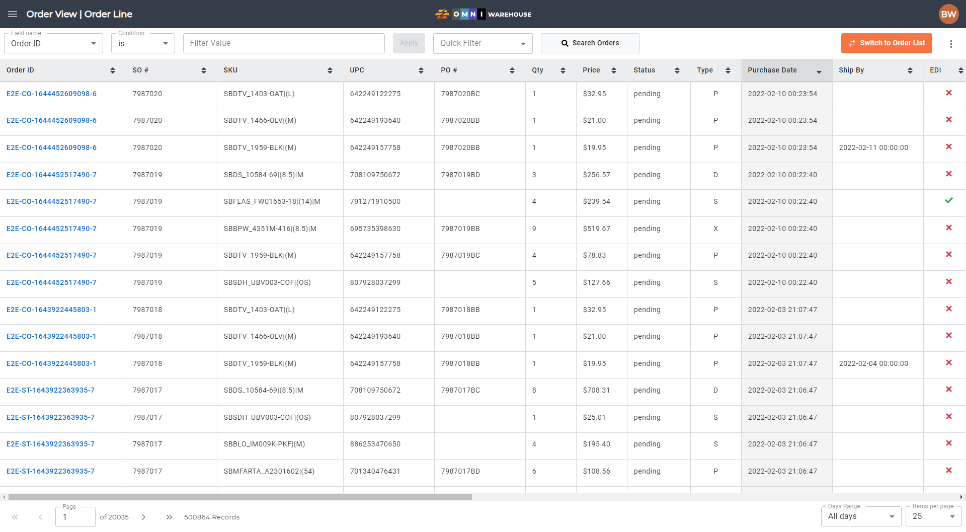
Task: Open order link in PO 7987017BC row
Action: click(50, 390)
